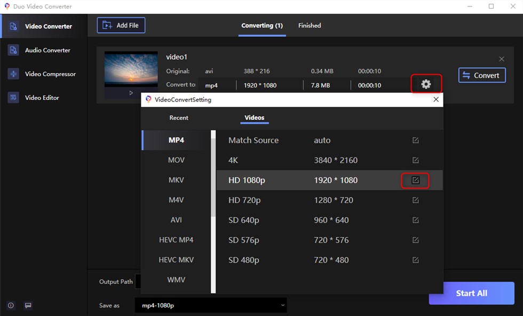Viewport: 523px width, 316px height.
Task: Play the video1 preview
Action: pyautogui.click(x=131, y=93)
